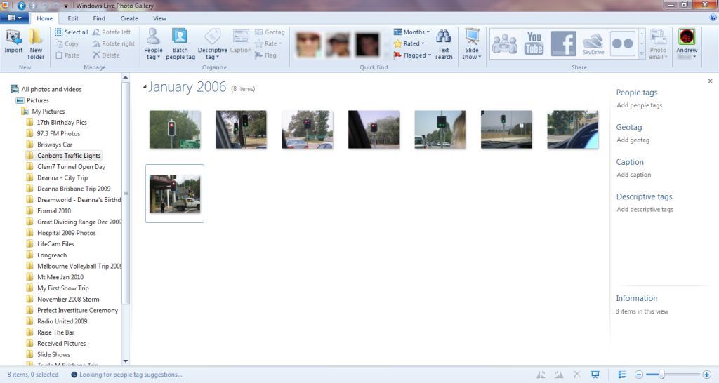Click Add descriptive tags link
This screenshot has height=383, width=719.
[645, 209]
